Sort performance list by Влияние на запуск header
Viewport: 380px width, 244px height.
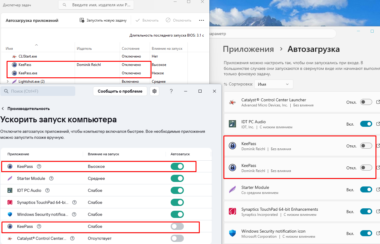click(103, 154)
